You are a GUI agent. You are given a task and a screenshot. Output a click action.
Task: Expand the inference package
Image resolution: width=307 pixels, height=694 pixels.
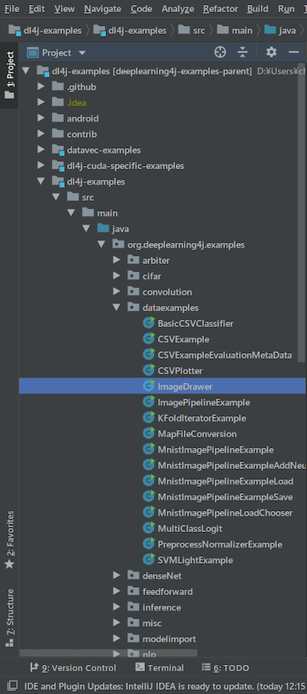(117, 607)
